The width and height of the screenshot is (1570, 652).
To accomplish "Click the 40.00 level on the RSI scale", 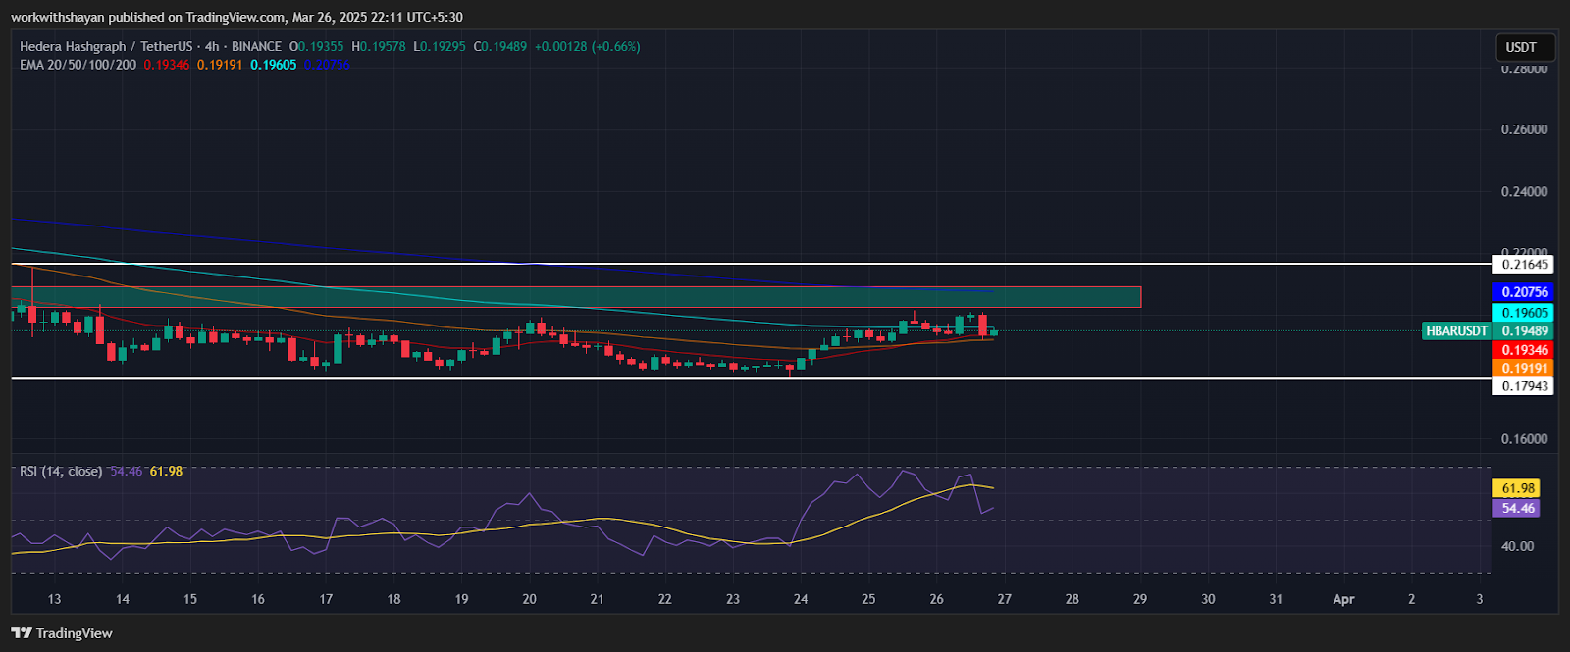I will 1517,546.
